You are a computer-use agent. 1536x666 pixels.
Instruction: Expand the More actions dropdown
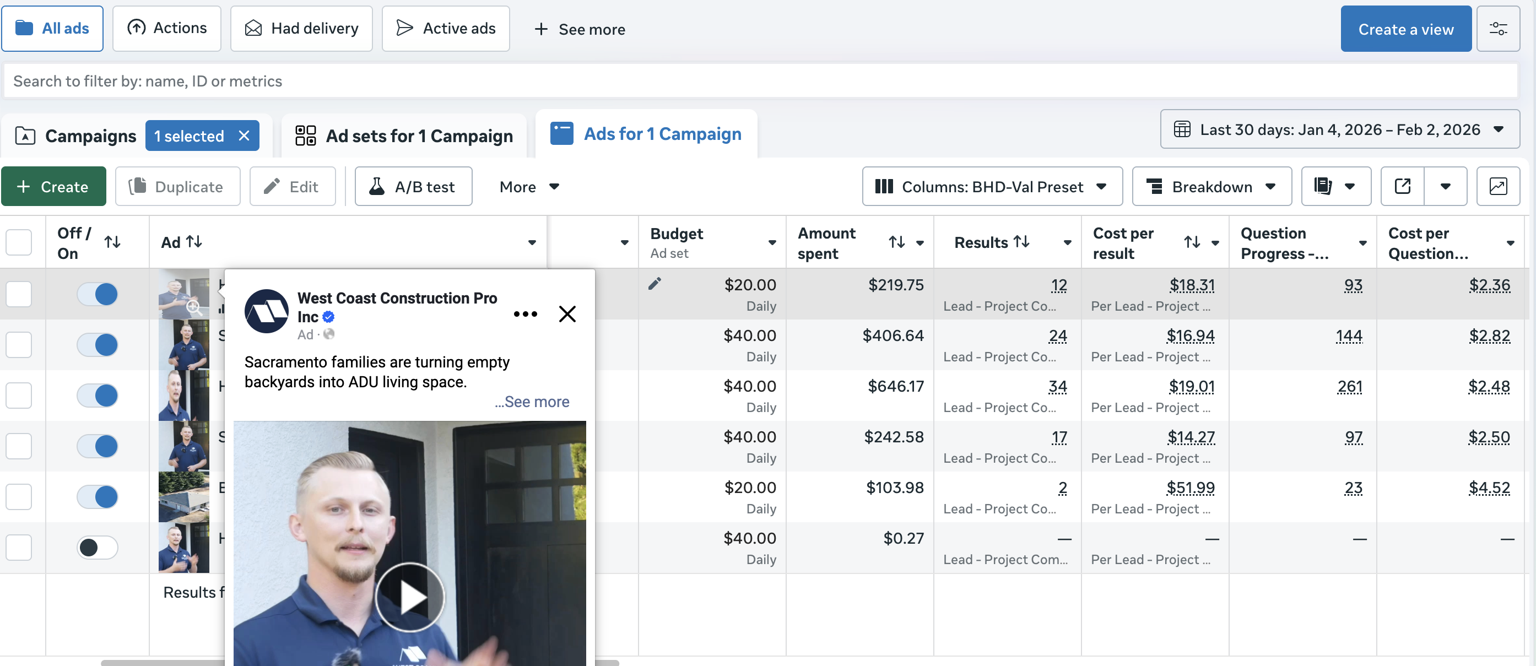[x=529, y=187]
